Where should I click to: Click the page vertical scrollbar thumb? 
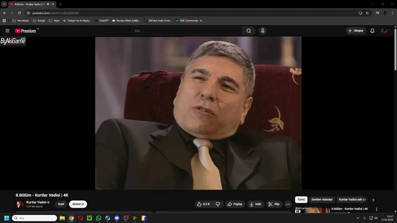point(395,50)
